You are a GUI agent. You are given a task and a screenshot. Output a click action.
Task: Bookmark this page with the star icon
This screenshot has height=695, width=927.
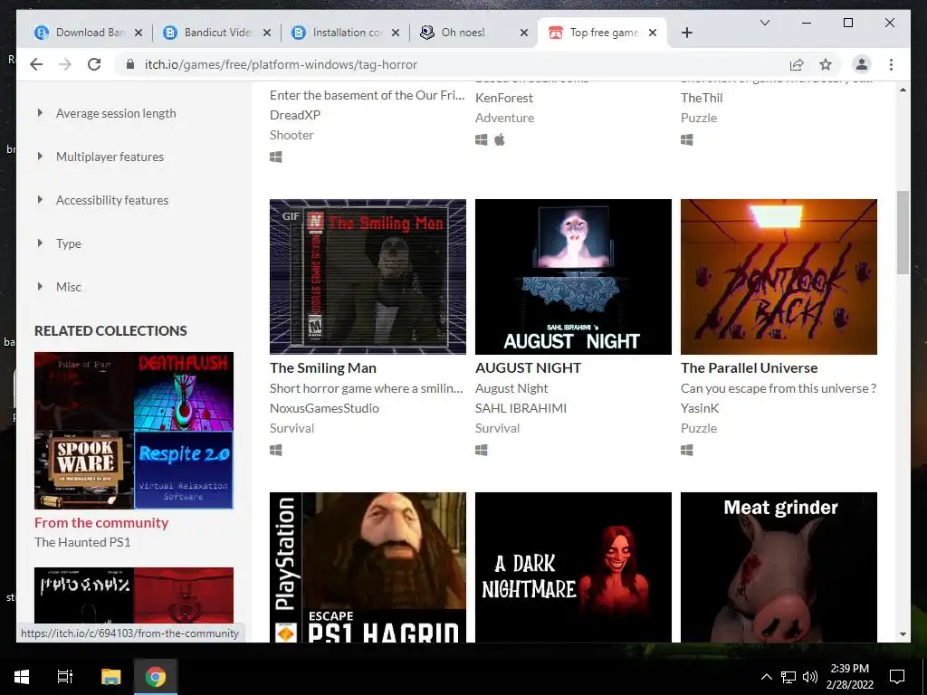(x=826, y=64)
